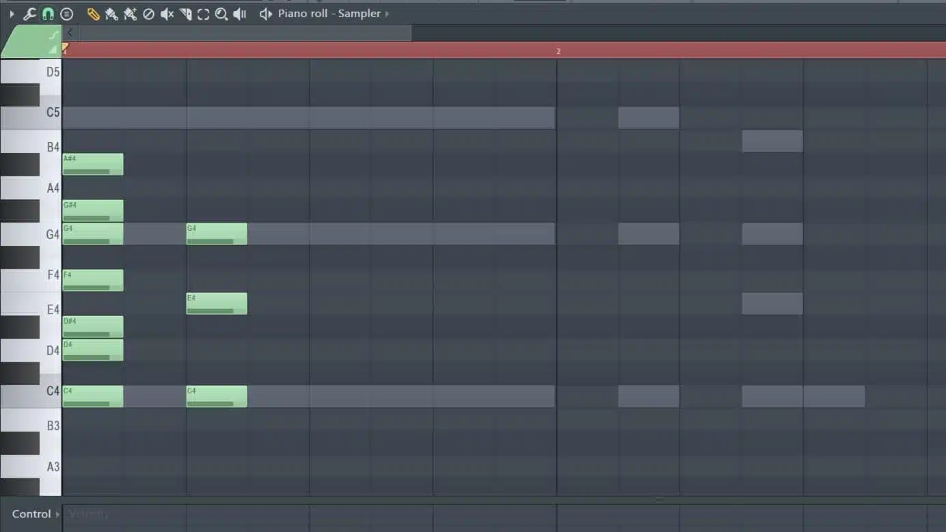Click the ghost note in the B4 row
This screenshot has width=946, height=532.
point(772,141)
